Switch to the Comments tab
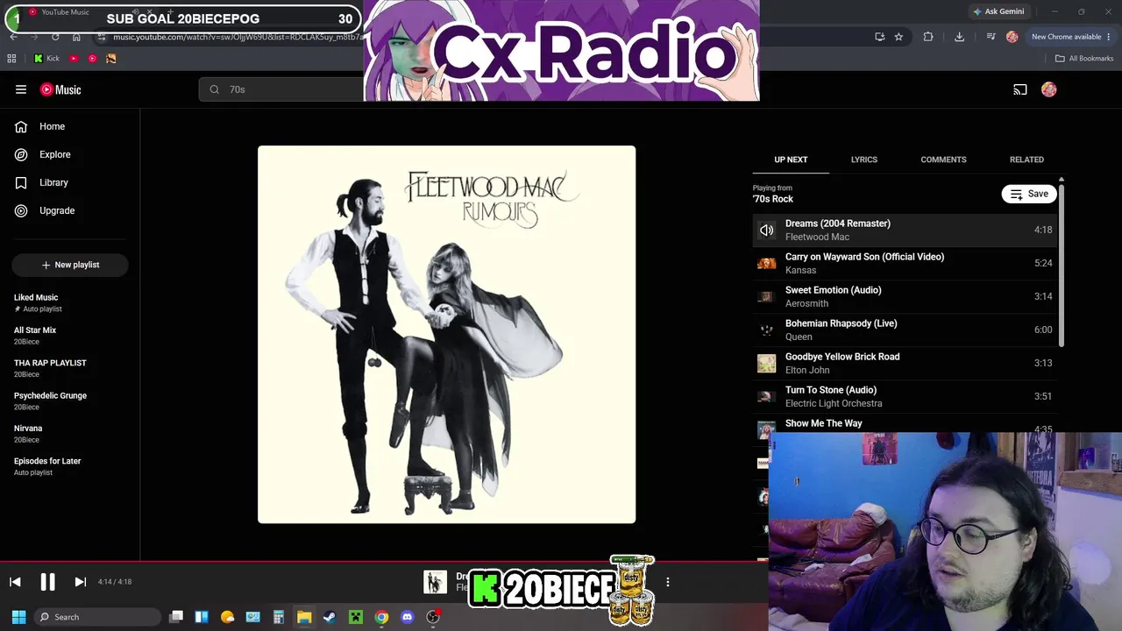The width and height of the screenshot is (1122, 631). 943,160
